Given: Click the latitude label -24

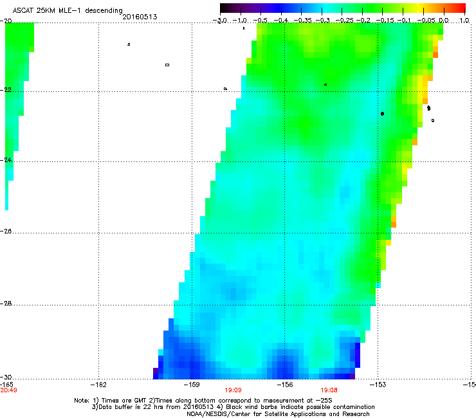Looking at the screenshot, I should [6, 160].
